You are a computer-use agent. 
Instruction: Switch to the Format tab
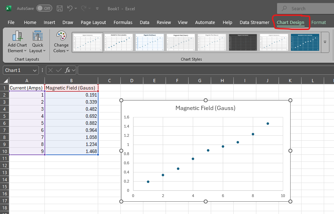coord(318,22)
